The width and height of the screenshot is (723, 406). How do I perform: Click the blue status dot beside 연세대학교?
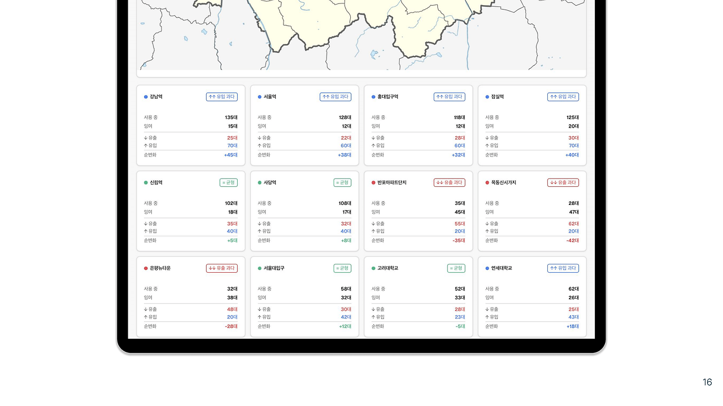pyautogui.click(x=487, y=268)
